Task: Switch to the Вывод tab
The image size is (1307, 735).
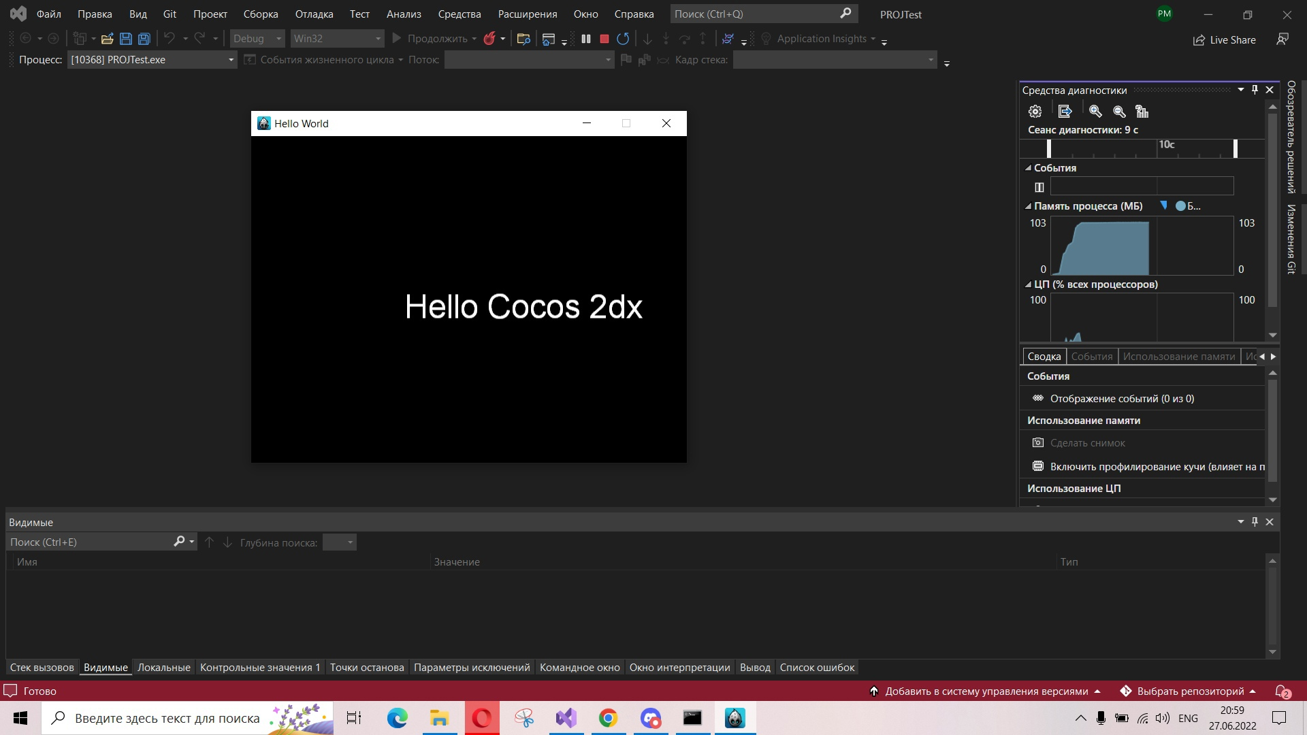Action: [x=755, y=668]
